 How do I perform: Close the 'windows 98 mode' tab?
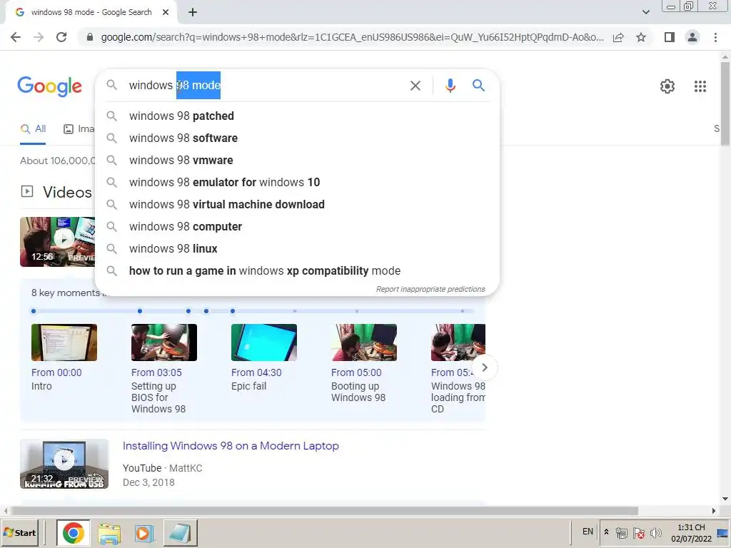pyautogui.click(x=166, y=13)
